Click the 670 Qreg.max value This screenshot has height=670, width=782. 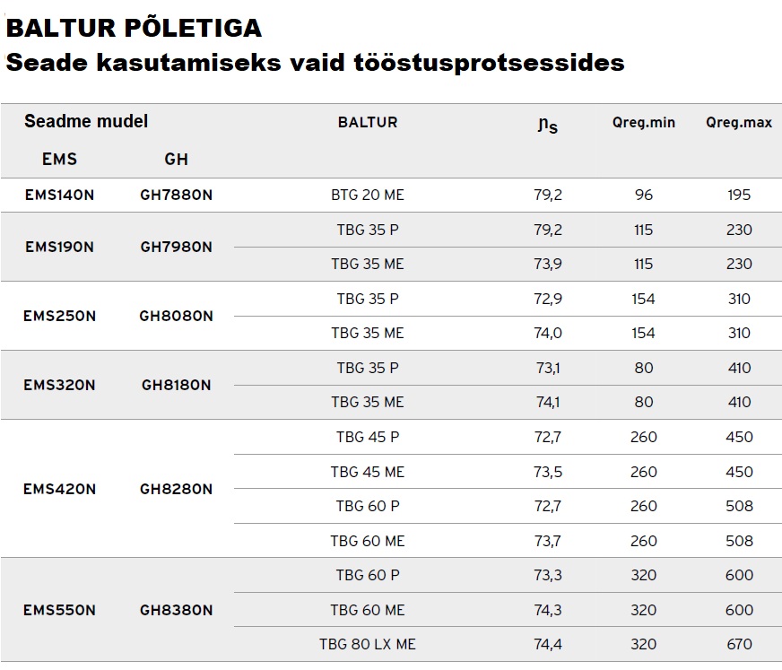point(739,644)
